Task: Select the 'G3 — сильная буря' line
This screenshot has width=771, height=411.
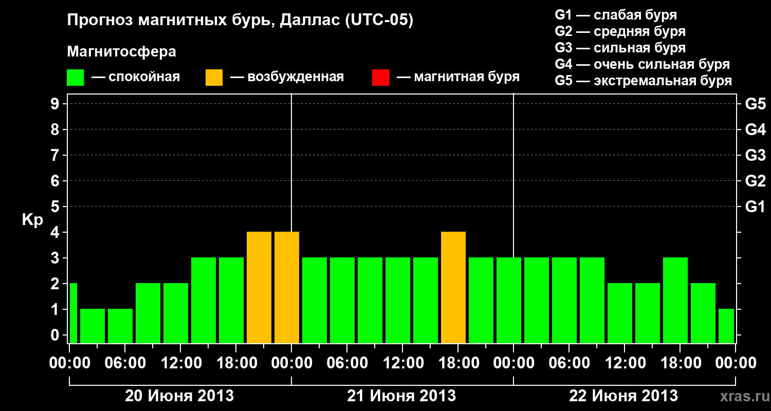Action: point(620,48)
